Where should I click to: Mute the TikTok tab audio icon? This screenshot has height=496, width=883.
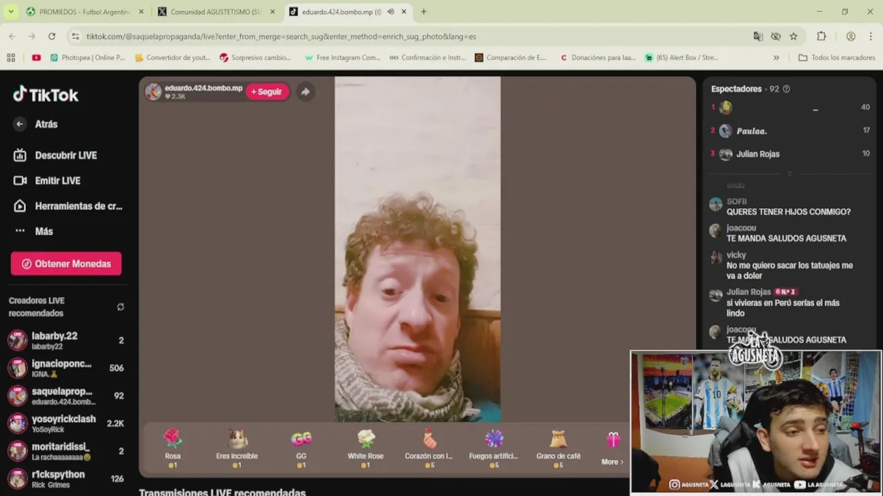(390, 12)
